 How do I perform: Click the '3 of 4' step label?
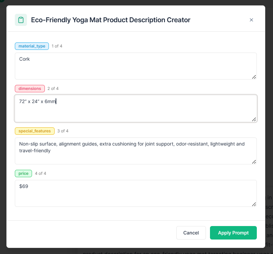click(63, 131)
